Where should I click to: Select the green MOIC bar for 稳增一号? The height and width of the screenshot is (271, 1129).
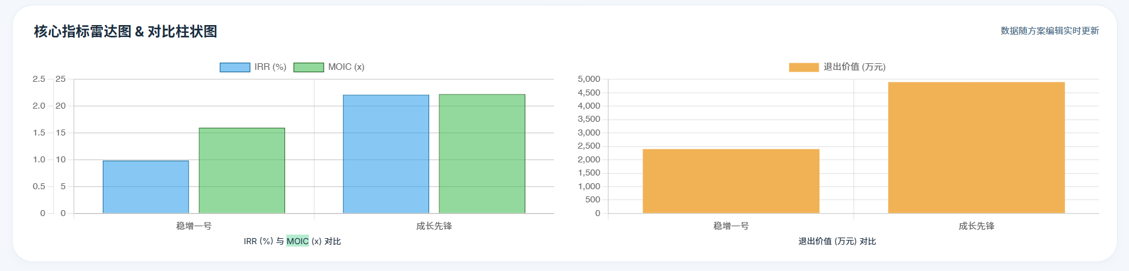point(242,171)
